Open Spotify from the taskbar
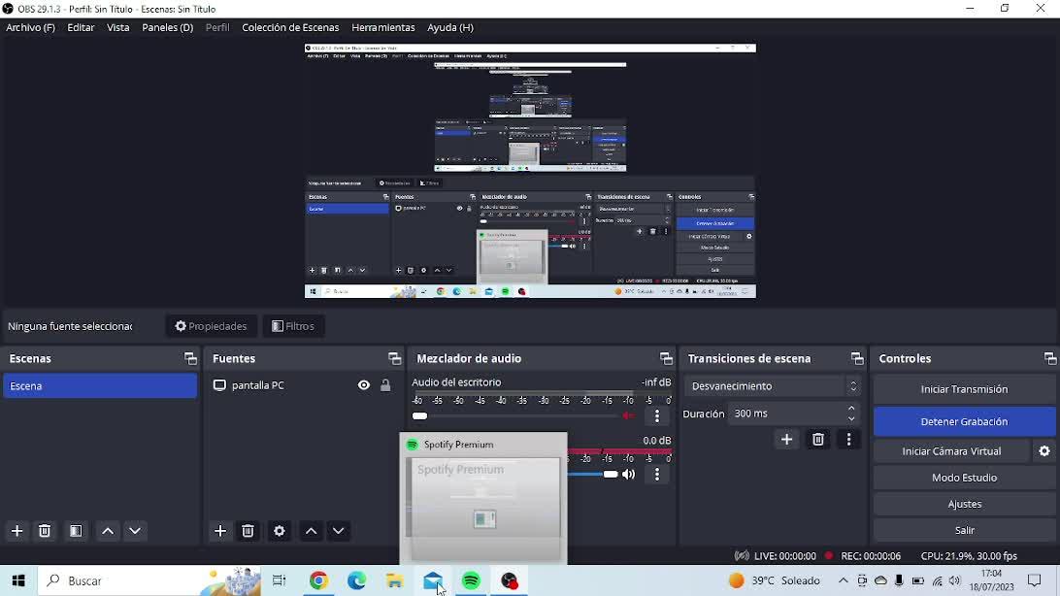This screenshot has height=596, width=1060. click(471, 581)
